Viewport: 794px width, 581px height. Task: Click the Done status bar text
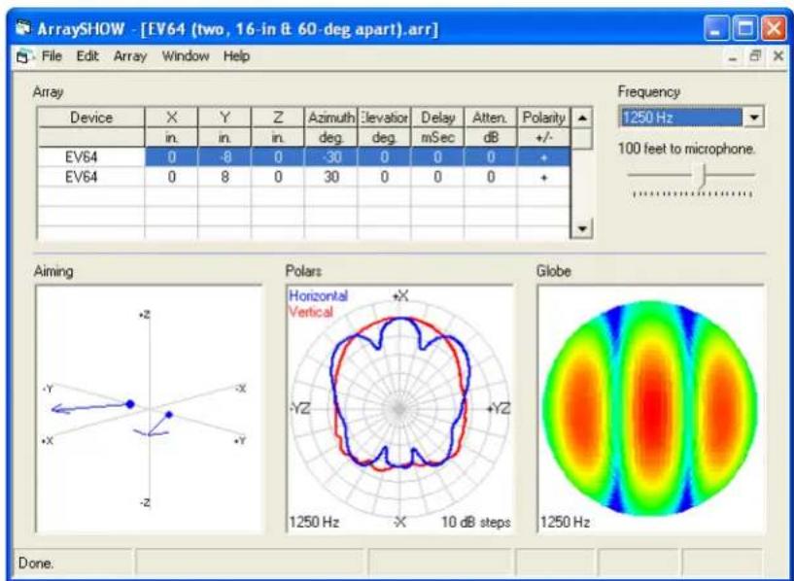pyautogui.click(x=35, y=563)
